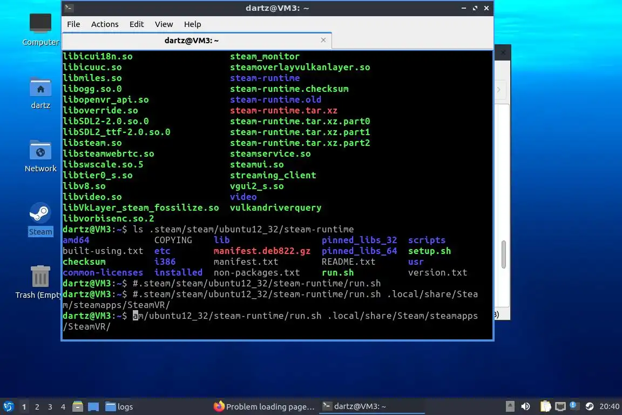Click the network connection tray icon

[560, 406]
